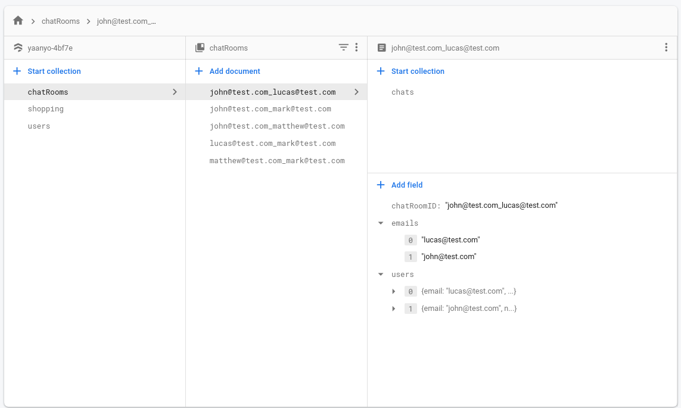The width and height of the screenshot is (681, 408).
Task: Add field to the document
Action: (407, 185)
